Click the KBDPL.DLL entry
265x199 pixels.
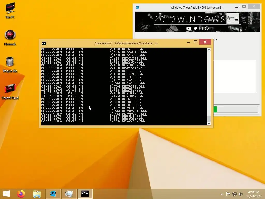click(91, 71)
